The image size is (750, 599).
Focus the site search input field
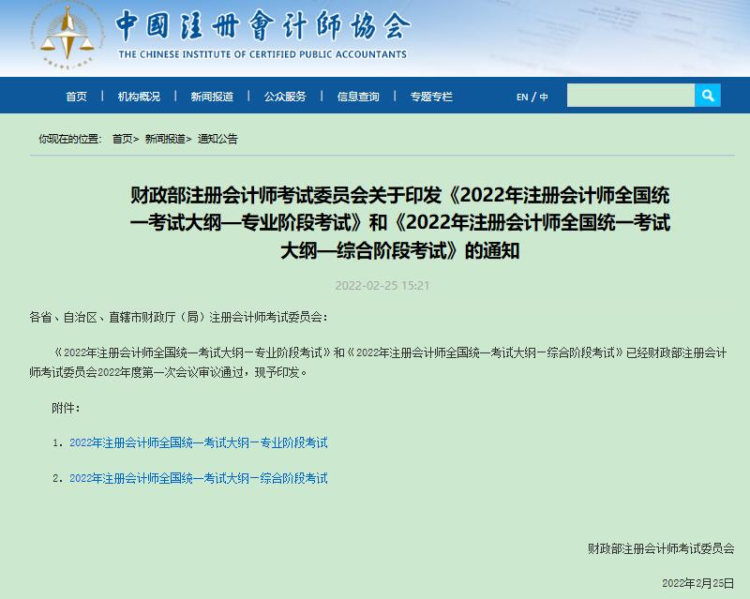coord(631,96)
